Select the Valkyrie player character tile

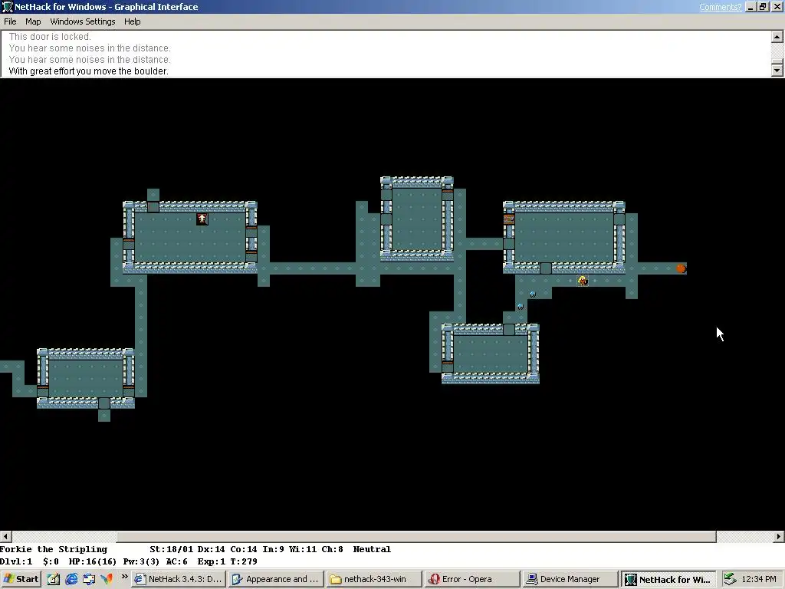tap(583, 281)
